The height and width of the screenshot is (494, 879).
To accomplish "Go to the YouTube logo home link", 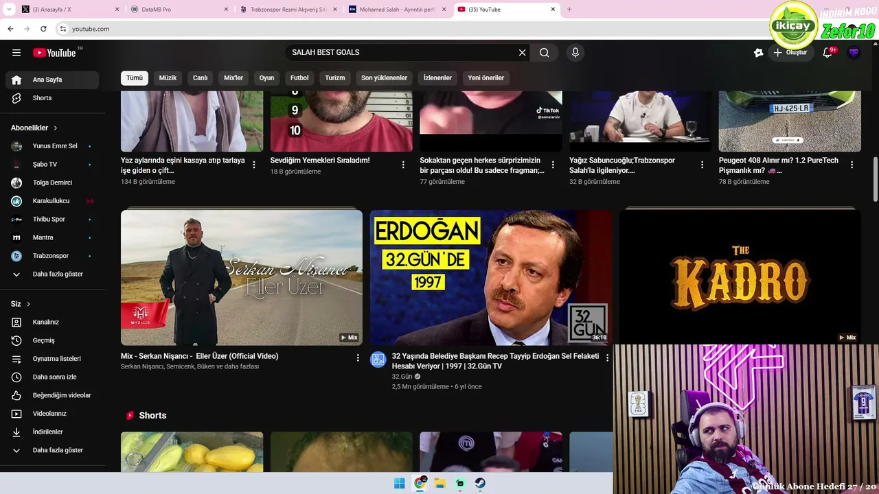I will coord(54,53).
